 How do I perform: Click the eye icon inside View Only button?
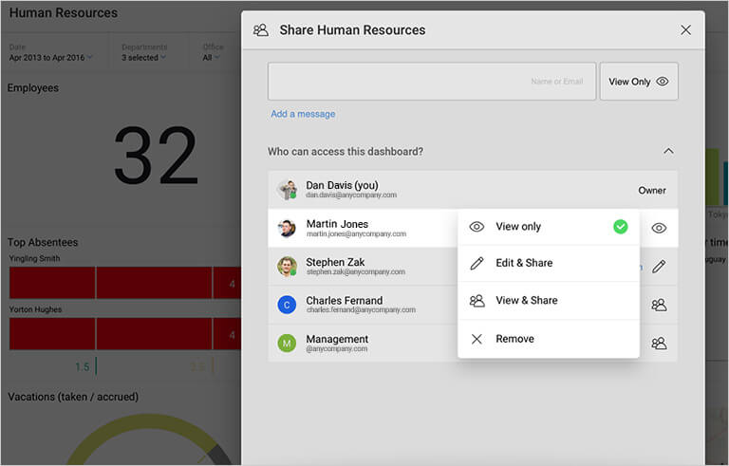(x=662, y=82)
